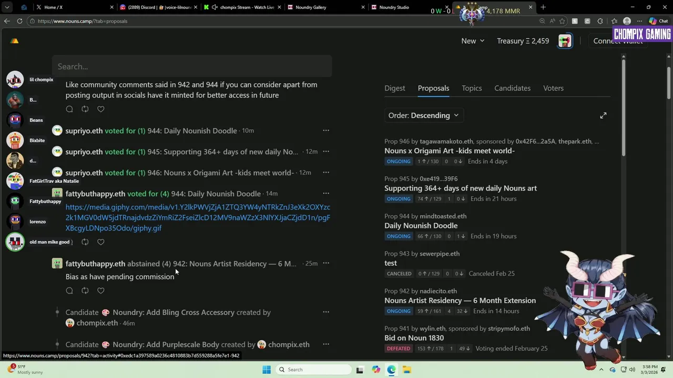
Task: Open Copilot from the taskbar
Action: tap(376, 370)
